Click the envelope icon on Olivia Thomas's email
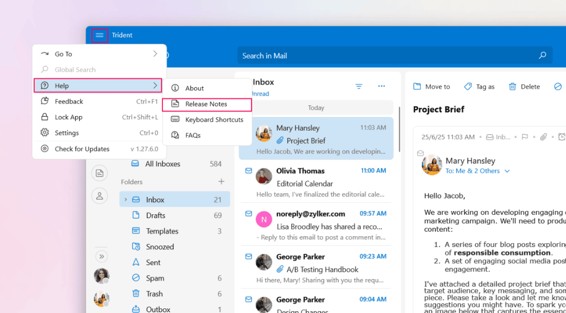 click(248, 171)
